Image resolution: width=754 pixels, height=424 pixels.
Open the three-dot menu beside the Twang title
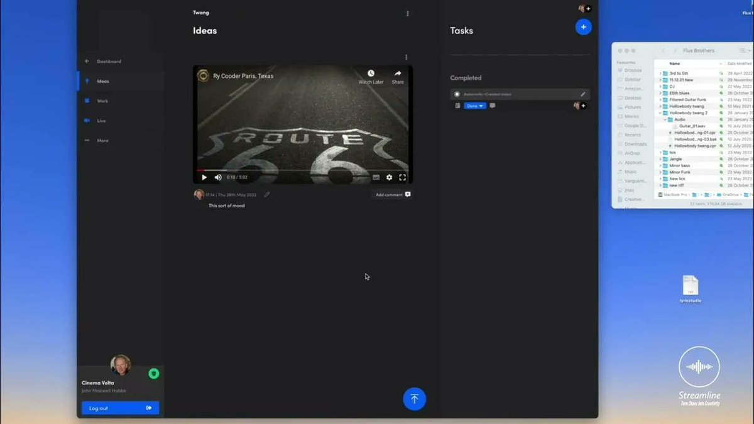point(407,13)
